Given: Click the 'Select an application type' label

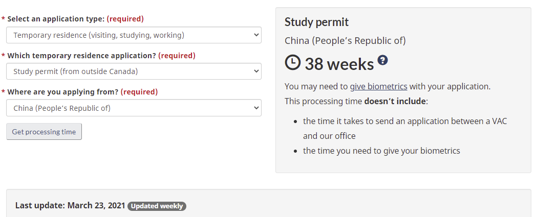Looking at the screenshot, I should coord(56,19).
